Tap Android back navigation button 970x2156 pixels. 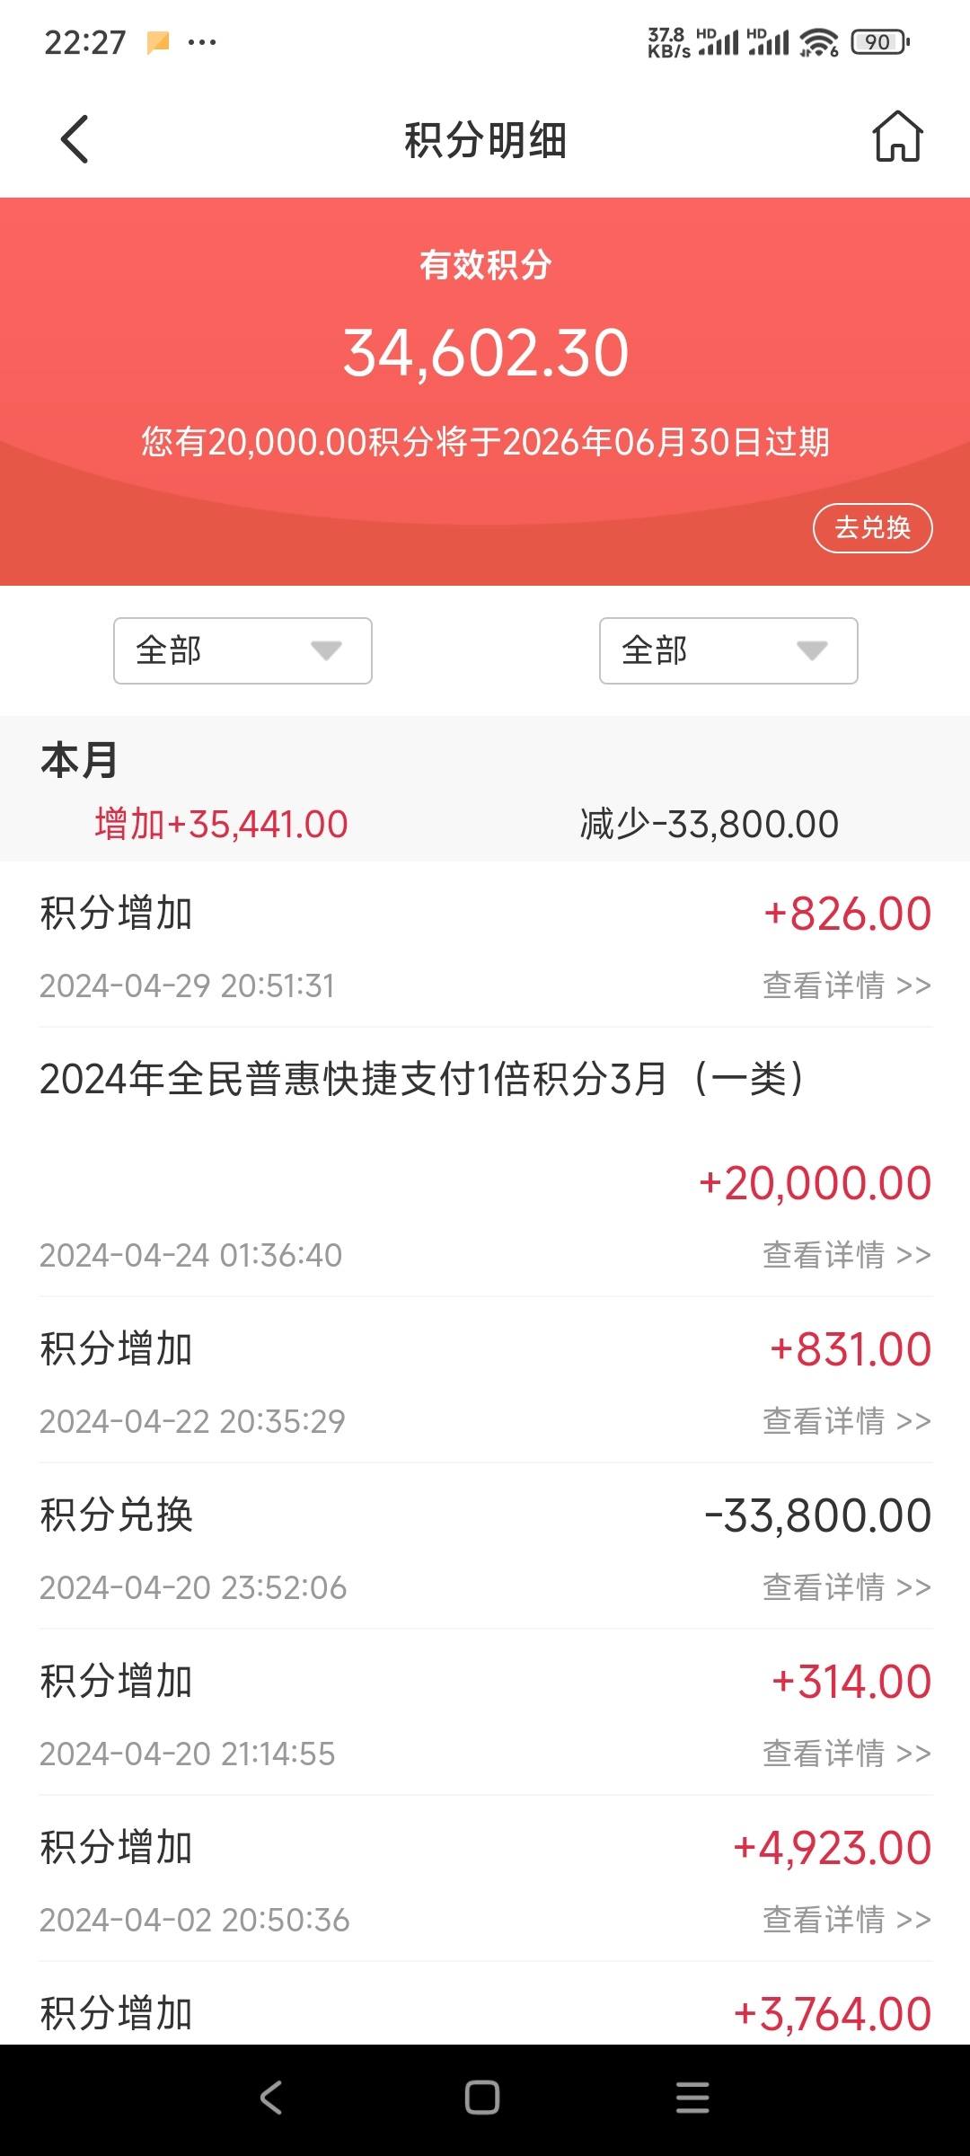pyautogui.click(x=271, y=2098)
